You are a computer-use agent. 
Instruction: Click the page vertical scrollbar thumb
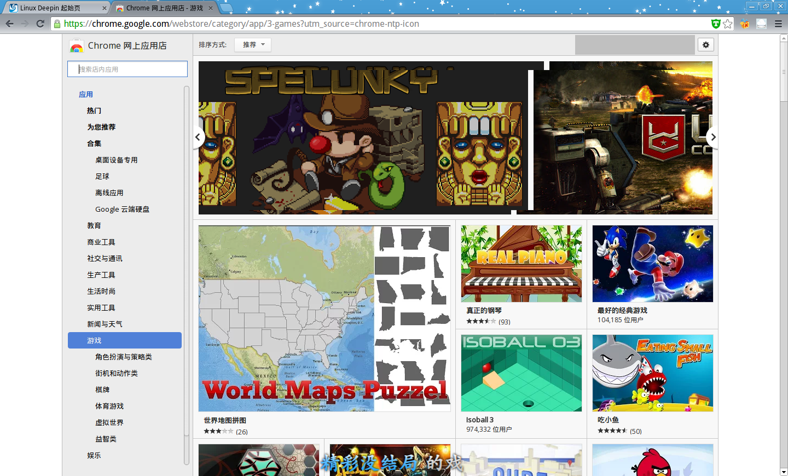coord(784,72)
